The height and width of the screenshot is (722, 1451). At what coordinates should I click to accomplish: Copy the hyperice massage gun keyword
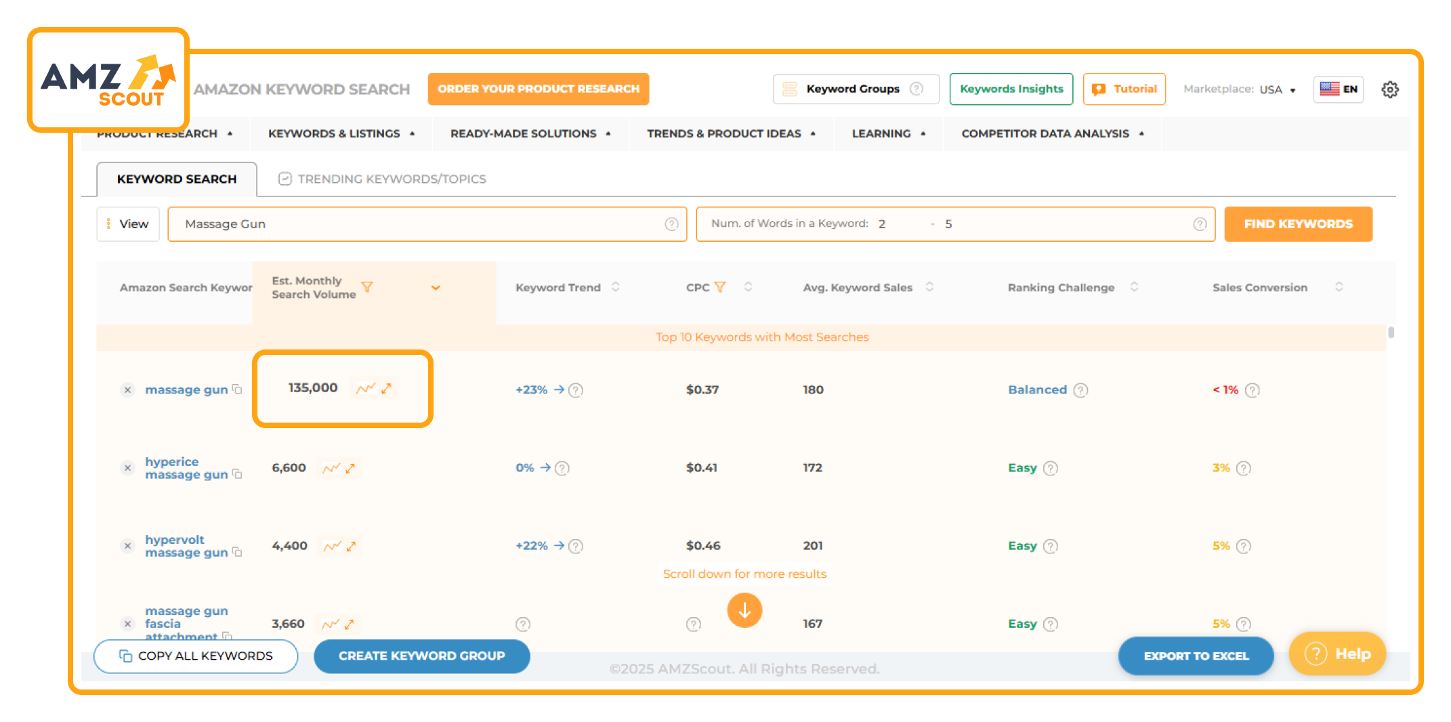click(x=237, y=474)
